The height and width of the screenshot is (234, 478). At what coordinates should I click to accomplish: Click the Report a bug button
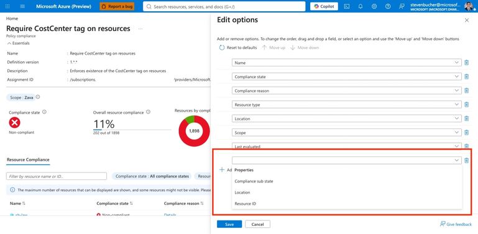point(117,6)
